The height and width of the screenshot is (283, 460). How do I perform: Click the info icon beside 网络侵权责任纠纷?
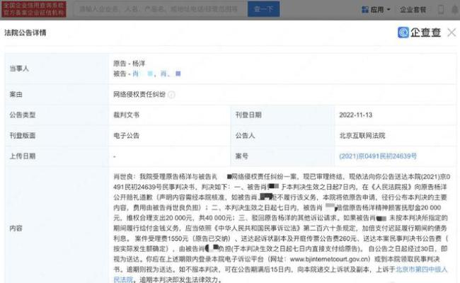pos(171,94)
